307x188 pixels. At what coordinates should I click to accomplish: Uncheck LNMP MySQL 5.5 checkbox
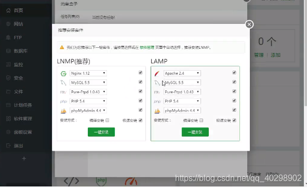tap(140, 82)
